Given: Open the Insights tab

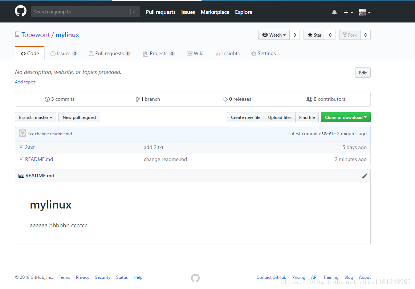Looking at the screenshot, I should [227, 53].
